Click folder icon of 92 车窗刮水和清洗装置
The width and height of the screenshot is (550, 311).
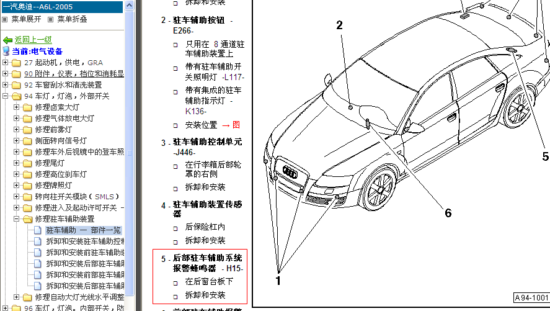(x=16, y=85)
